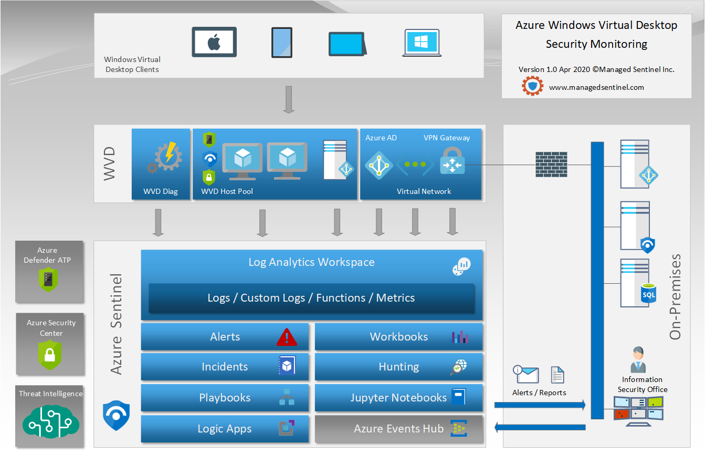Click the Information Security Office person icon
705x464 pixels.
click(638, 360)
